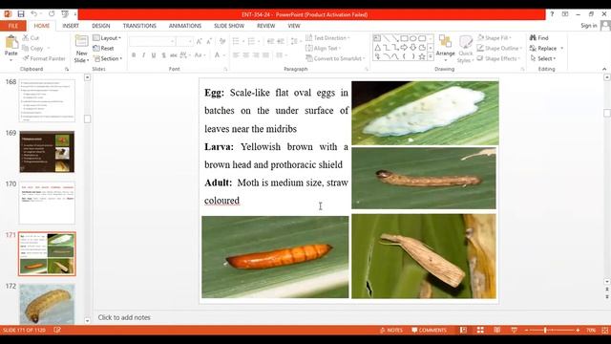This screenshot has width=611, height=344.
Task: Switch to Normal view icon in the status bar
Action: (463, 330)
